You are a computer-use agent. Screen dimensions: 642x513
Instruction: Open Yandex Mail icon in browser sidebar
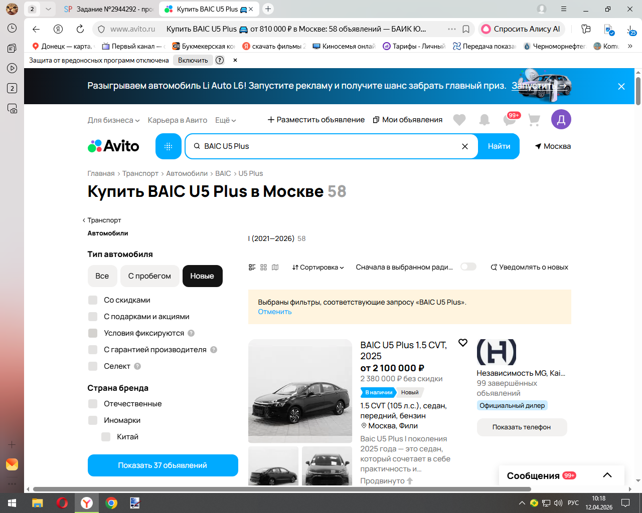(12, 464)
